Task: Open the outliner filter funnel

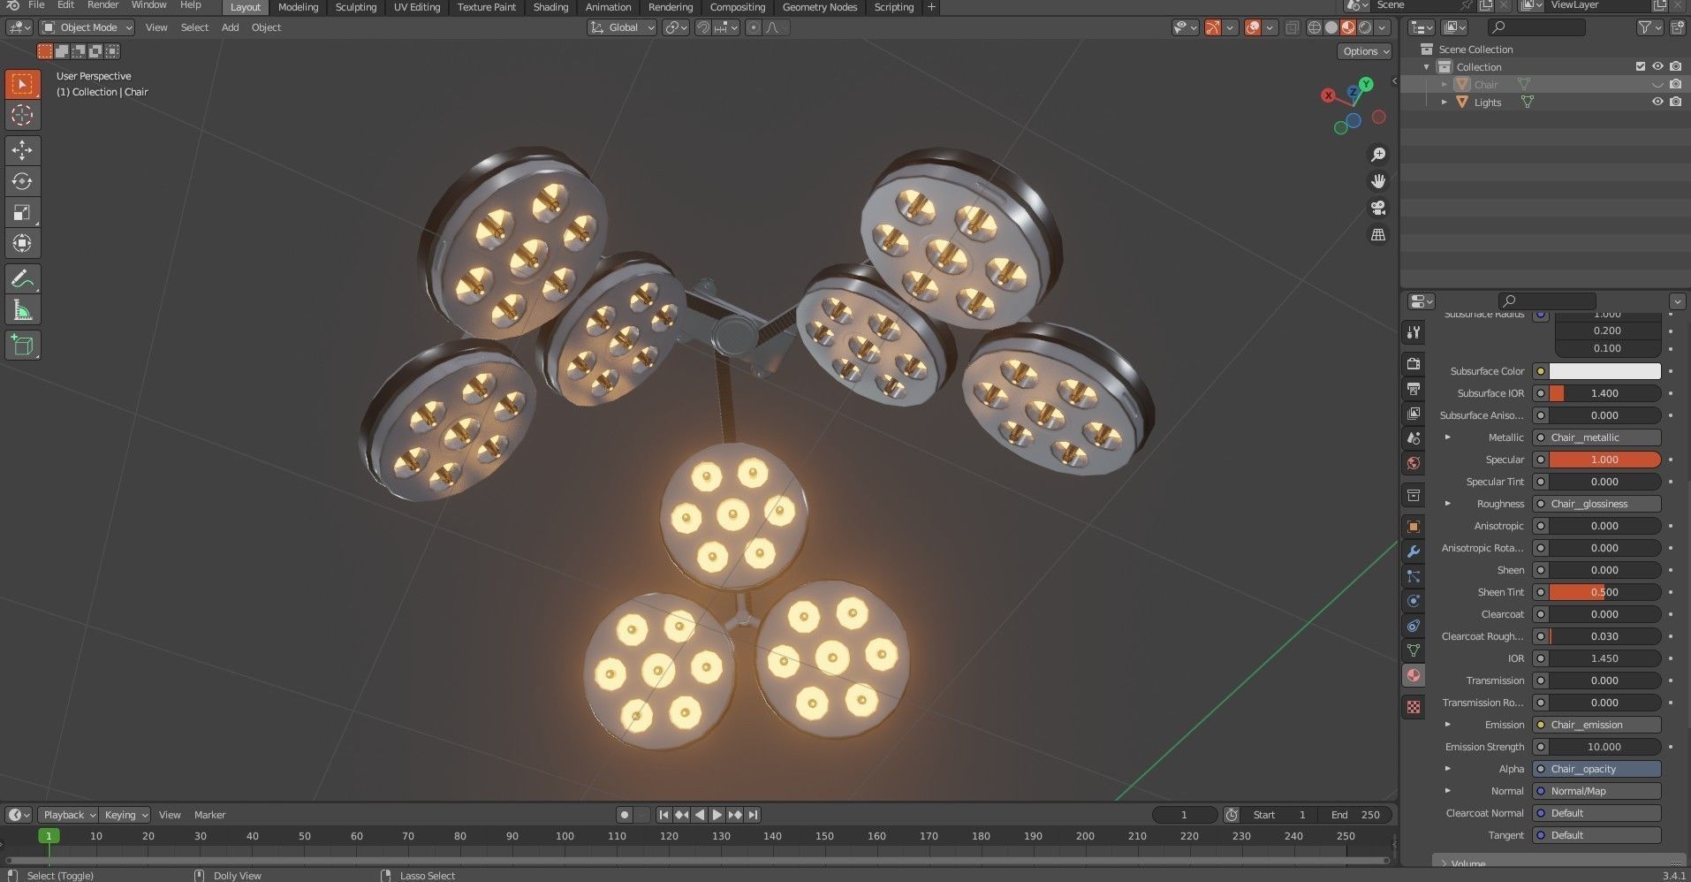Action: [1649, 27]
